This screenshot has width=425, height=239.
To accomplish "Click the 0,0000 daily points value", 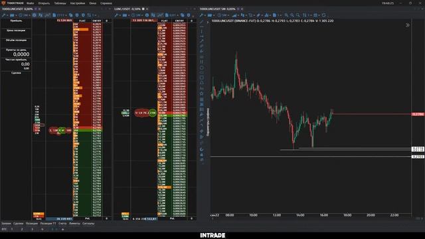I will click(21, 54).
